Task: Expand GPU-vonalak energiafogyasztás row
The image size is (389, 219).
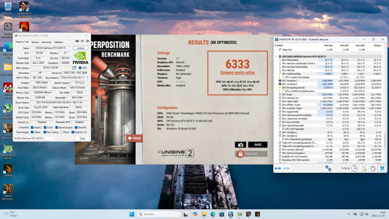Action: [280, 91]
